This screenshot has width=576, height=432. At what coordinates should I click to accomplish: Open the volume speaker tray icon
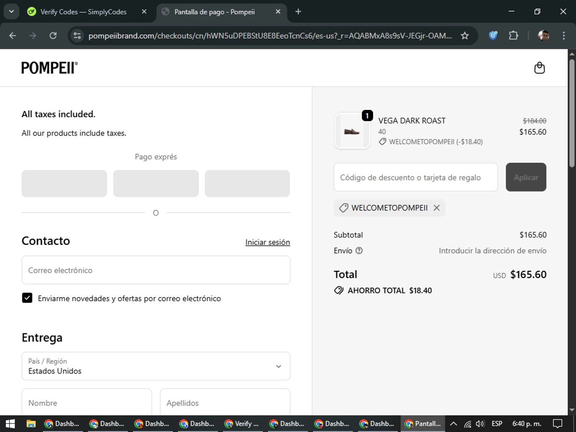click(x=480, y=424)
